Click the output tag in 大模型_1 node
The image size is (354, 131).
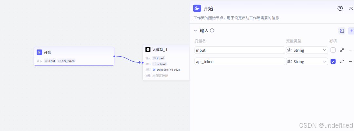click(x=159, y=64)
